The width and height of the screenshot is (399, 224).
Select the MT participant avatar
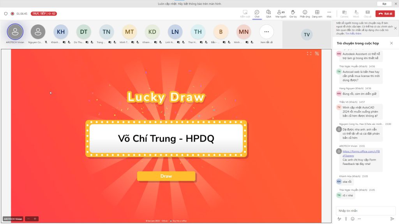(129, 32)
